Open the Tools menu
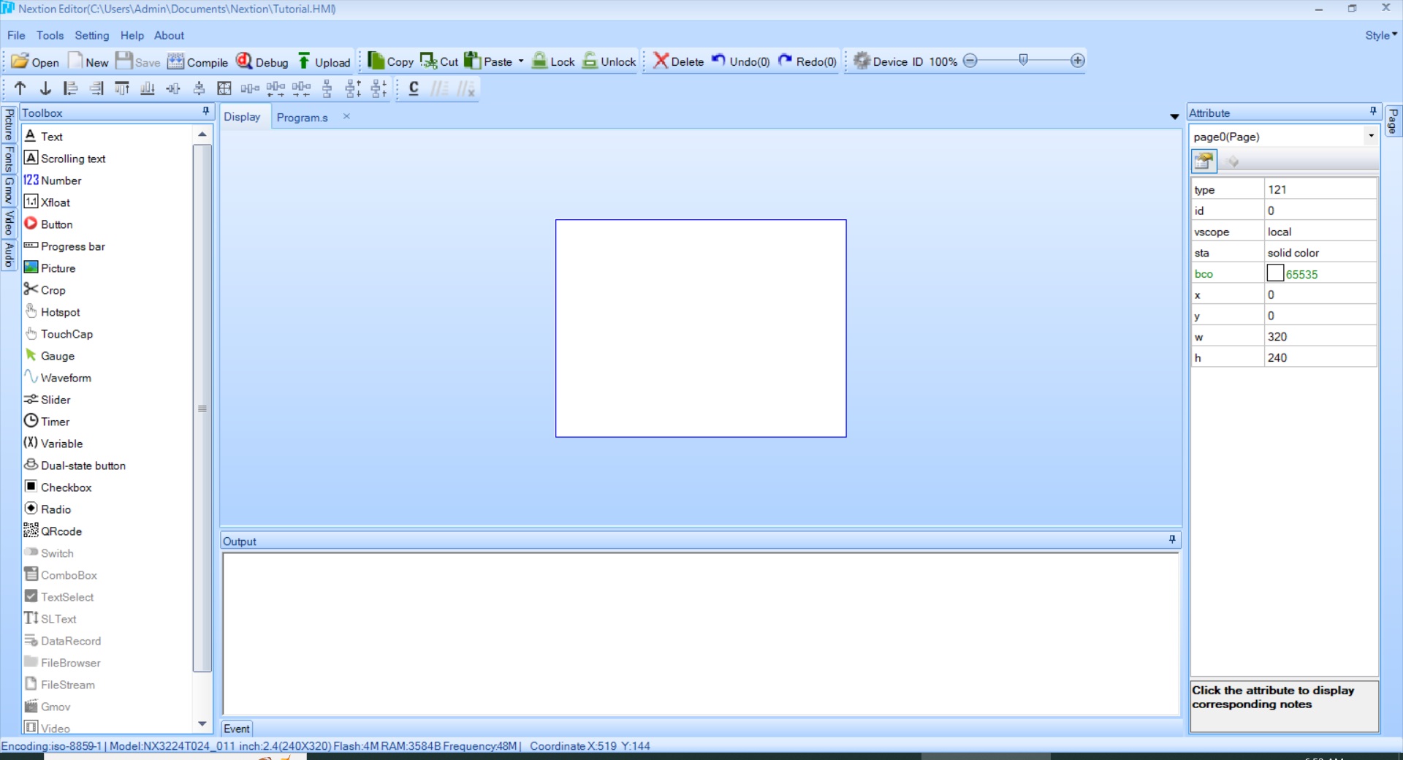Screen dimensions: 1403x760 (x=50, y=35)
